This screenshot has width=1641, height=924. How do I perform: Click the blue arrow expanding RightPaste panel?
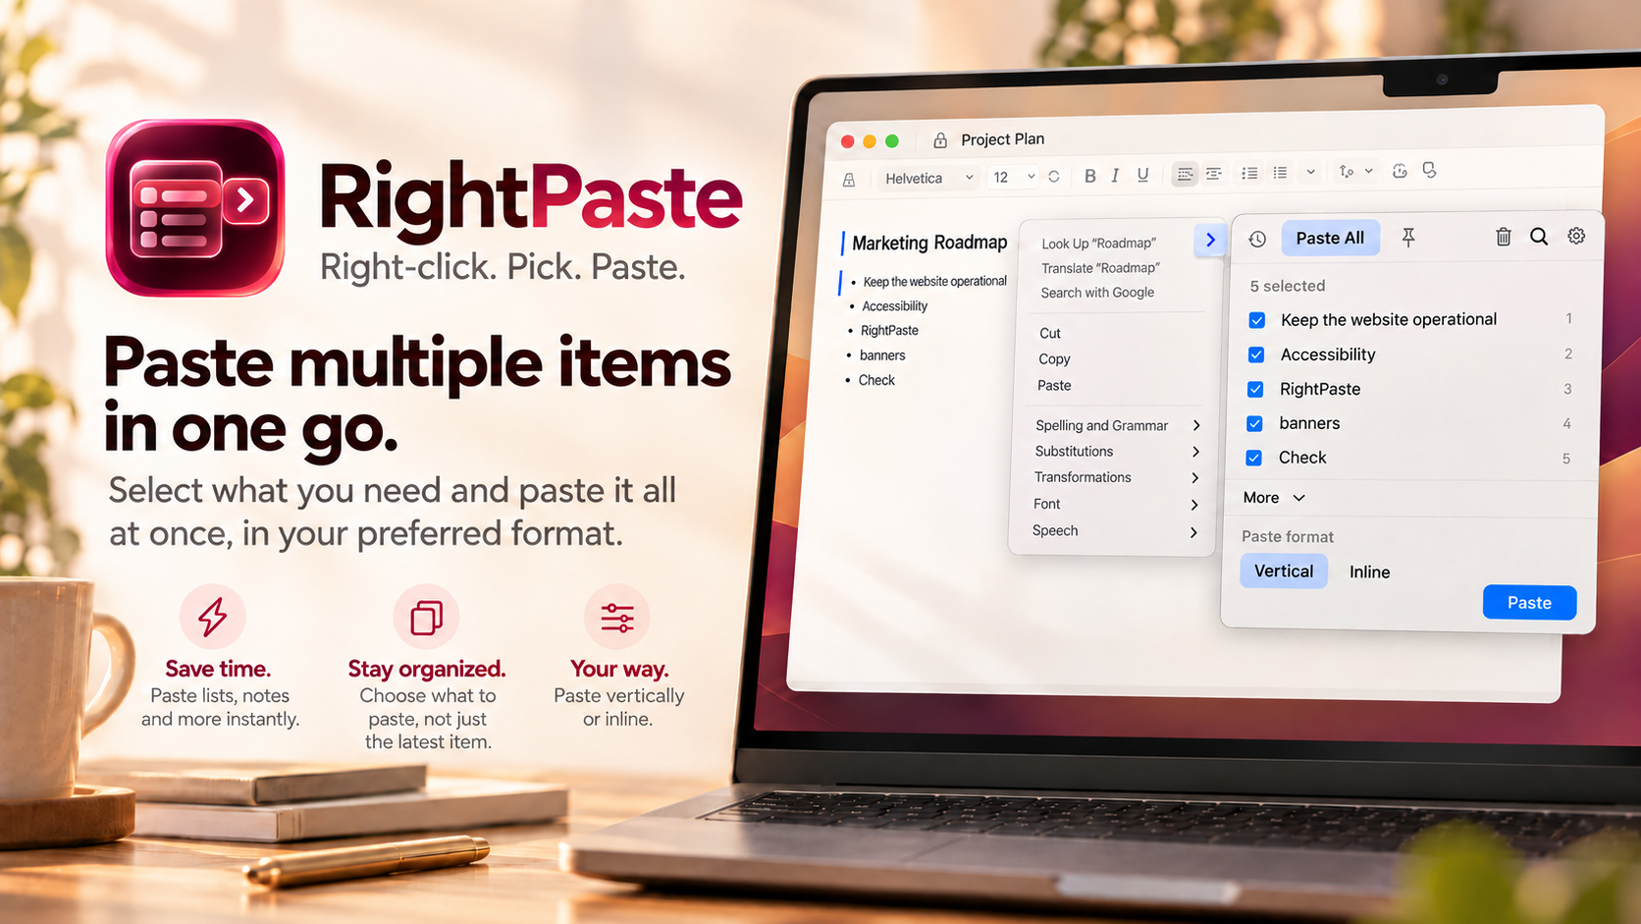point(1210,240)
